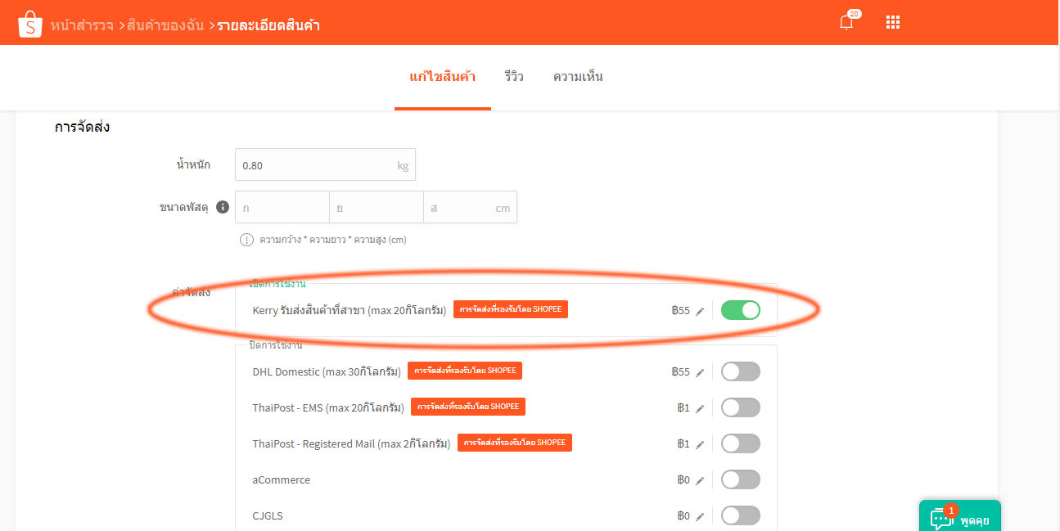Click the น้ำหนัก weight label
1060x531 pixels.
pyautogui.click(x=193, y=164)
